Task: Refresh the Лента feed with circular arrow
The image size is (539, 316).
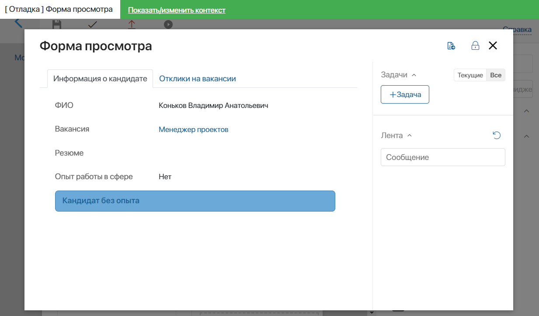Action: tap(497, 135)
